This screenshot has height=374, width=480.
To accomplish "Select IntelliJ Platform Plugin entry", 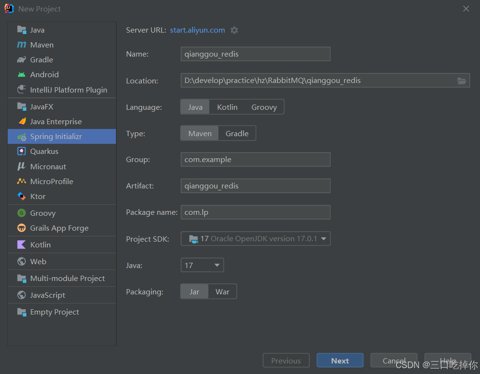I will point(62,90).
